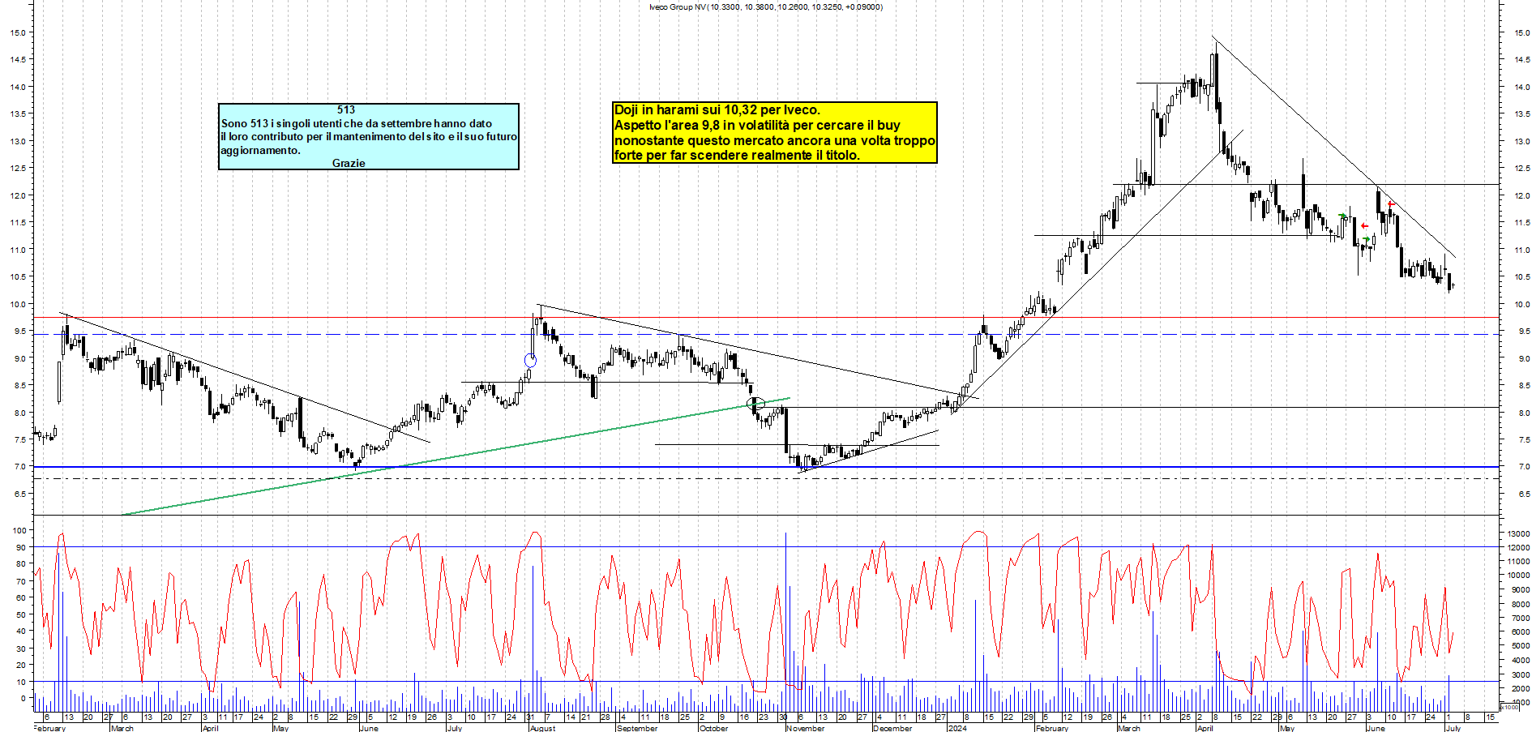
Task: Click the "August" month label on the time axis
Action: pyautogui.click(x=542, y=728)
